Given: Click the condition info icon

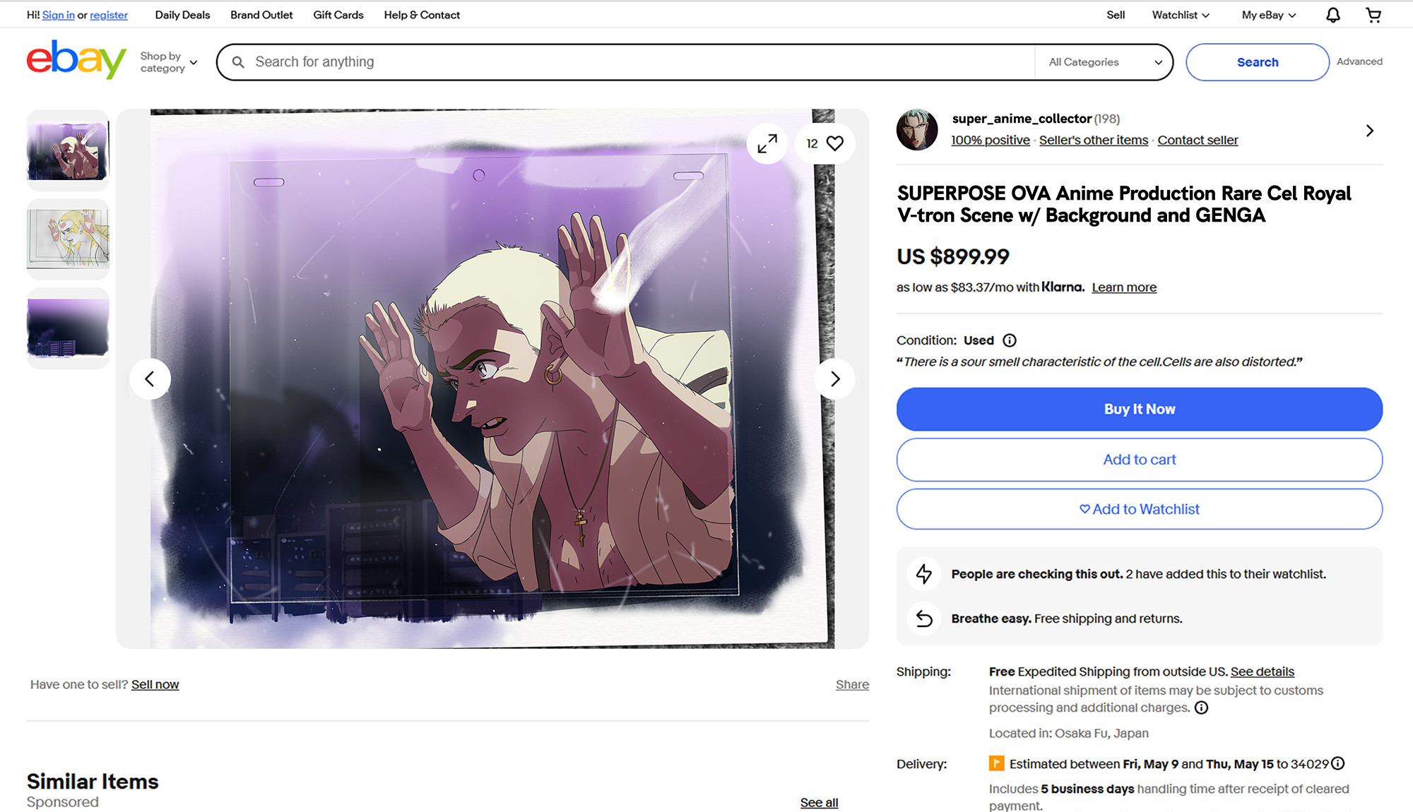Looking at the screenshot, I should point(1010,340).
